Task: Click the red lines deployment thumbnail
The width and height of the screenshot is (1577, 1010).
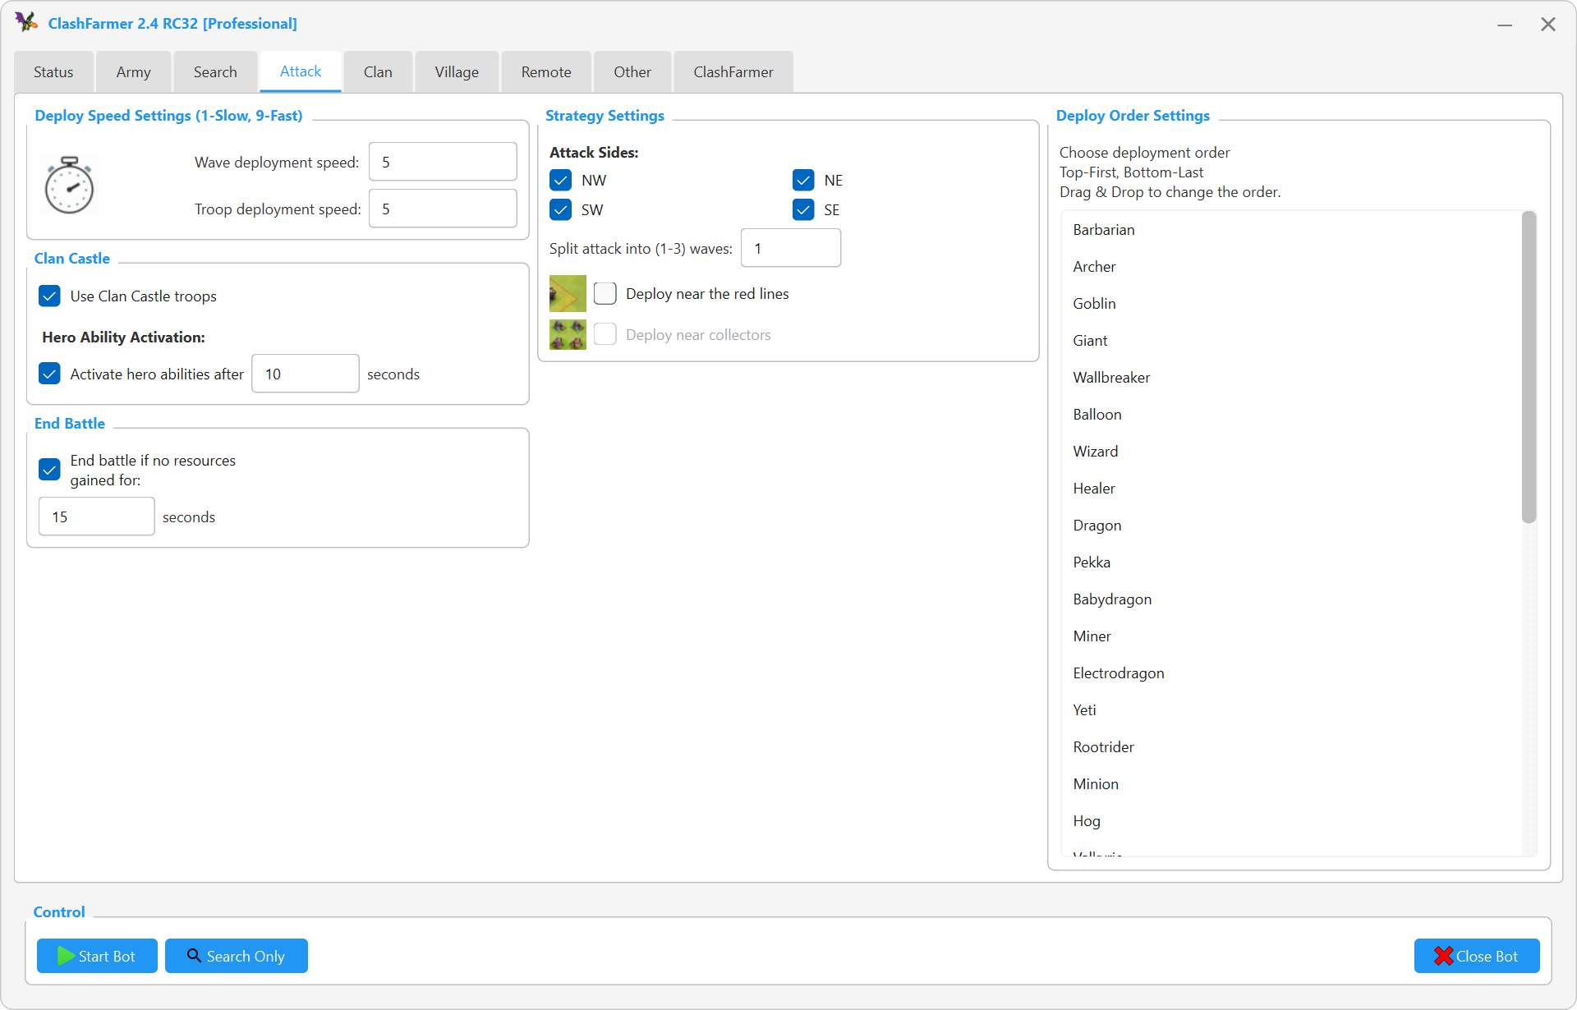Action: point(568,293)
